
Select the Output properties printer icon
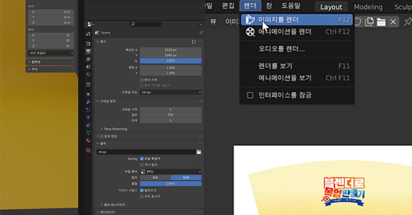(x=88, y=51)
